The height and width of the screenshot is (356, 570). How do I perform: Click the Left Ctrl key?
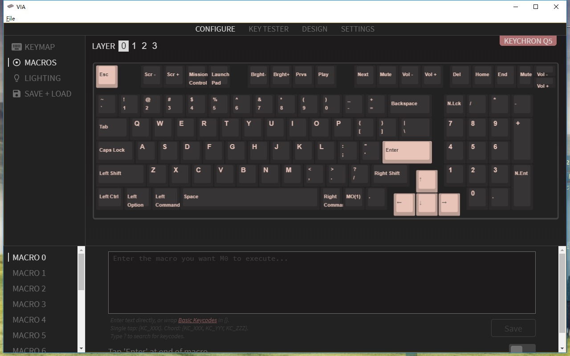(x=110, y=198)
